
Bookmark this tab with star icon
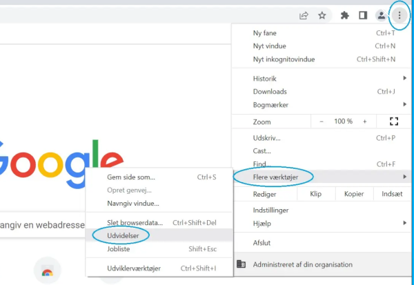(322, 15)
